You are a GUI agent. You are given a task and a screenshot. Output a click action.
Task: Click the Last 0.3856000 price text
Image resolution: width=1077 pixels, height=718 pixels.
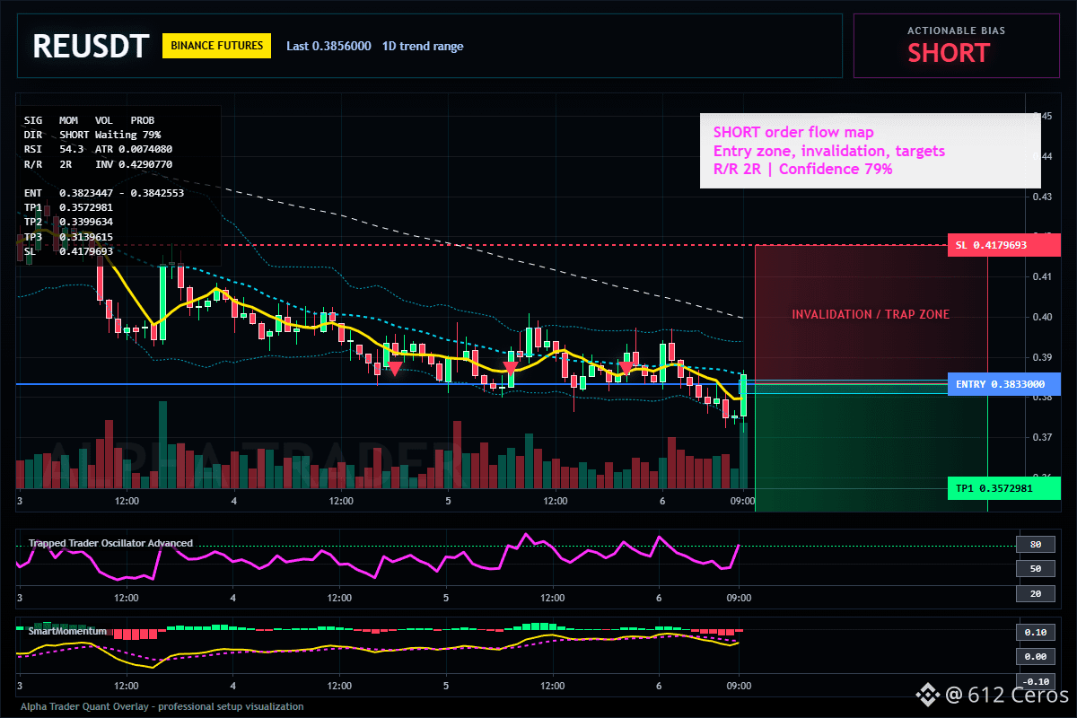pos(328,46)
